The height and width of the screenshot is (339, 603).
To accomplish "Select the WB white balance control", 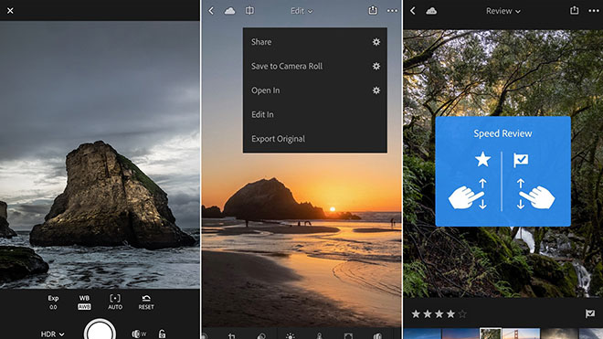I will point(84,302).
